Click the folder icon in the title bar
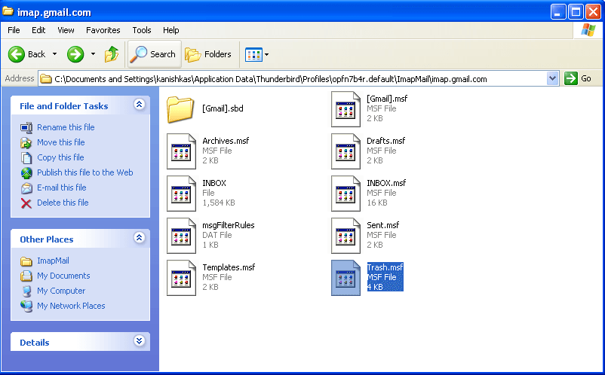This screenshot has height=375, width=605. [x=8, y=11]
